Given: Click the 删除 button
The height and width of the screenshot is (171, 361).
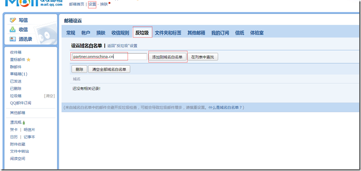Looking at the screenshot, I should tap(79, 69).
